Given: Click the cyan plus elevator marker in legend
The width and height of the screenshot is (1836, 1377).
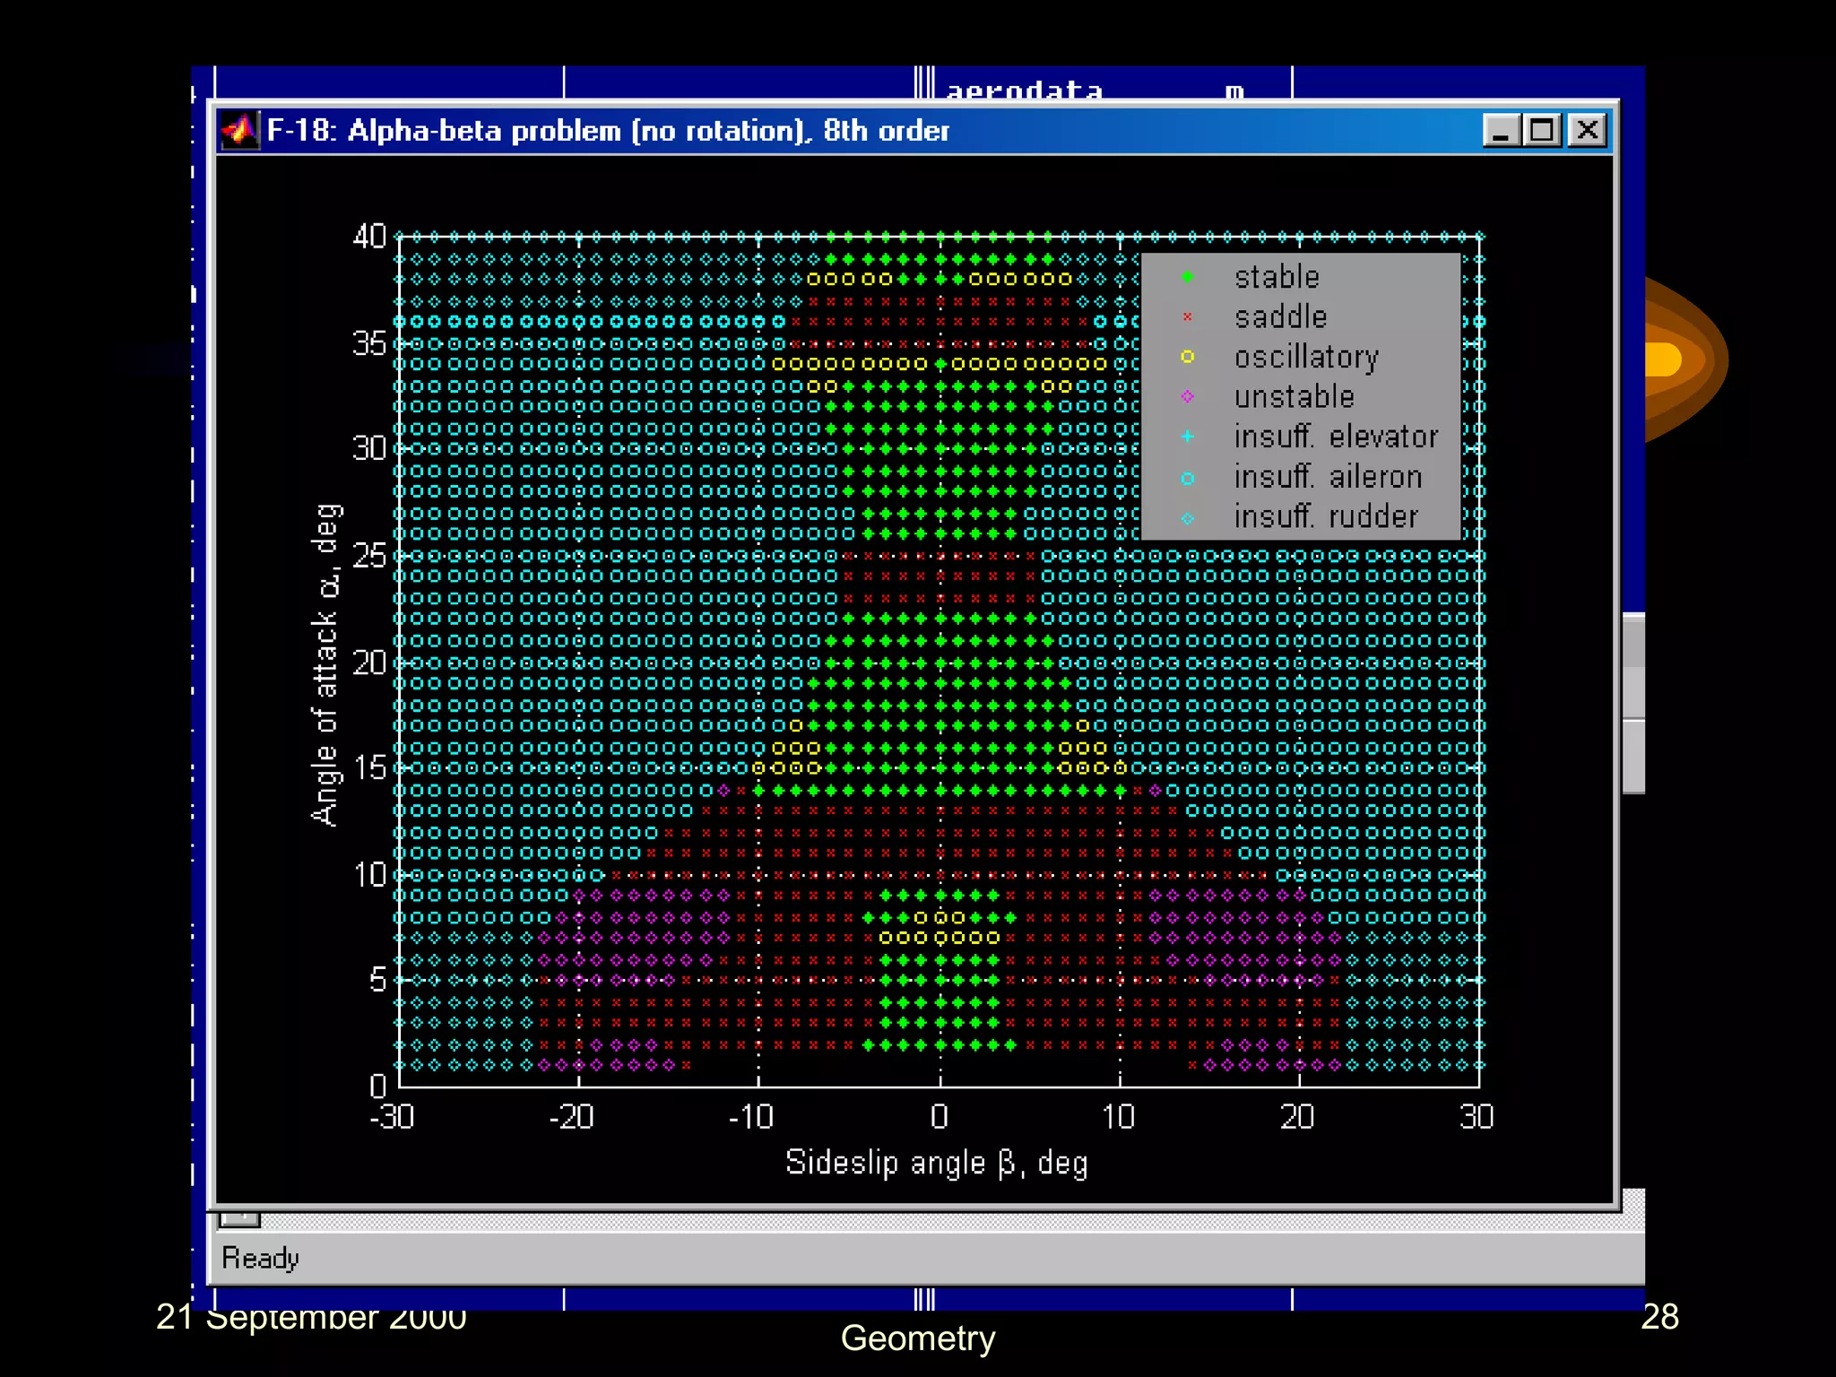Looking at the screenshot, I should pyautogui.click(x=1188, y=437).
